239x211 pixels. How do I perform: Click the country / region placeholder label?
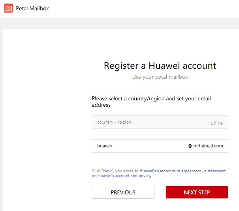(x=114, y=122)
